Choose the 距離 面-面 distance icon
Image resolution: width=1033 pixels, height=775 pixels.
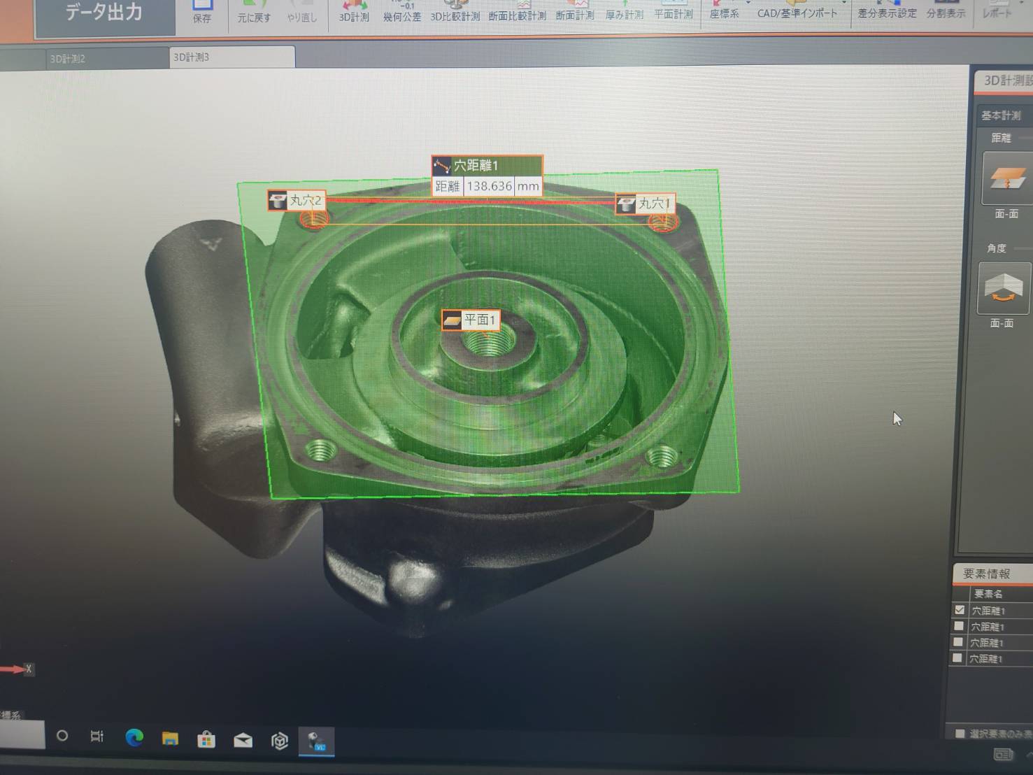[x=1006, y=179]
